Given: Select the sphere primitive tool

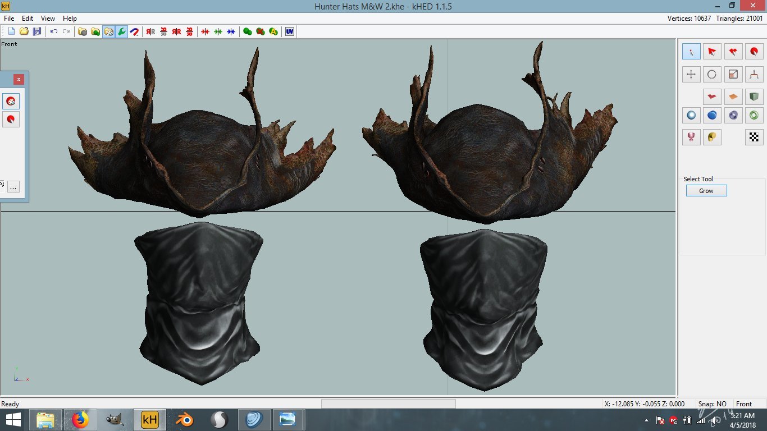Looking at the screenshot, I should (691, 115).
